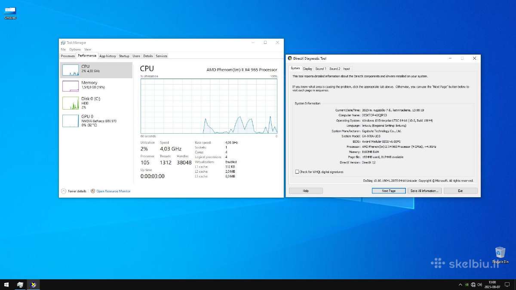
Task: Click the 4,03 GHz speed value
Action: [x=171, y=150]
